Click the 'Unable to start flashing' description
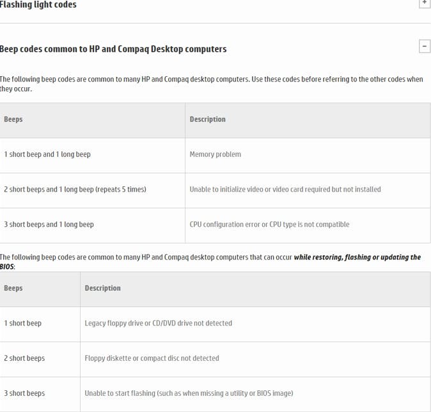The width and height of the screenshot is (431, 412). (189, 393)
